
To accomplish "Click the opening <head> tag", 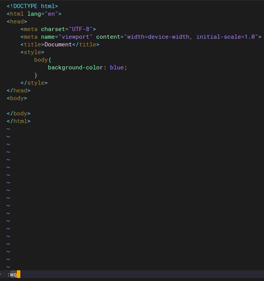I will (17, 21).
